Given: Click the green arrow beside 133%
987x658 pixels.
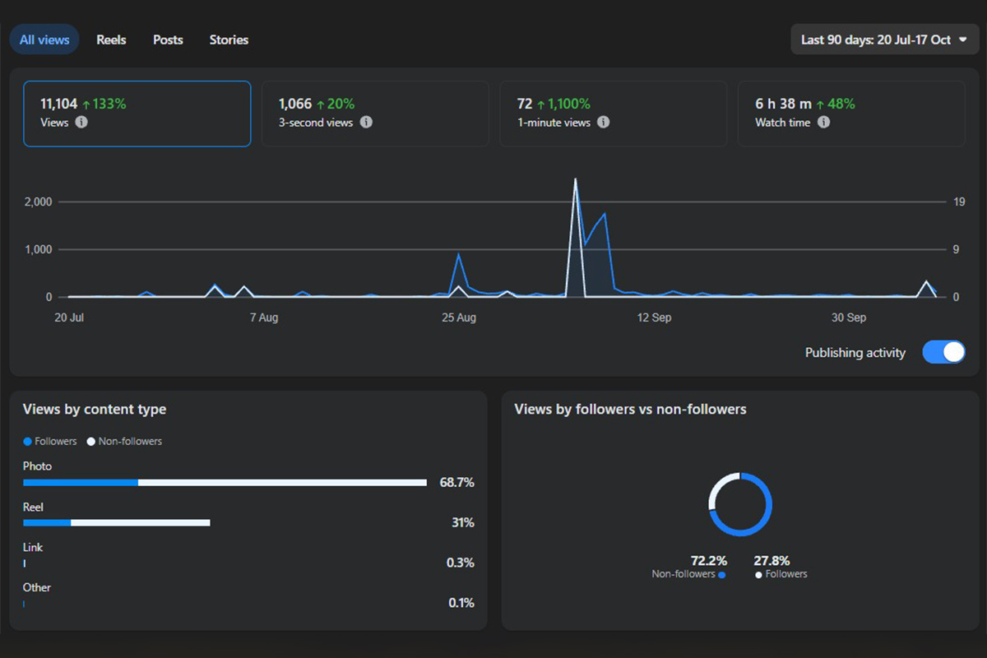Looking at the screenshot, I should pos(86,104).
